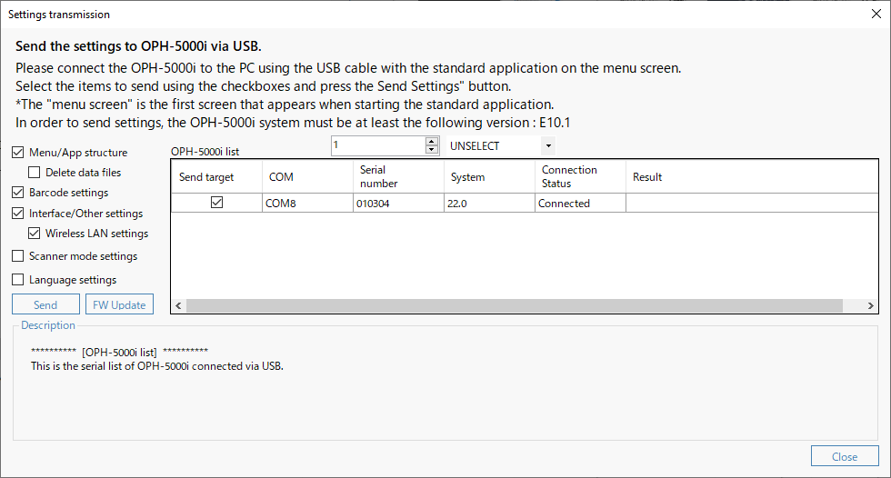Start the FW Update button
The width and height of the screenshot is (891, 478).
(119, 304)
